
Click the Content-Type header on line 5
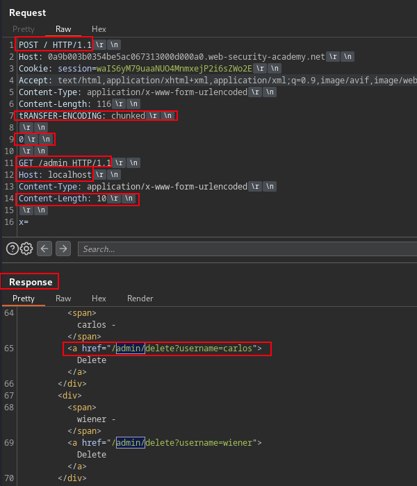(x=133, y=92)
